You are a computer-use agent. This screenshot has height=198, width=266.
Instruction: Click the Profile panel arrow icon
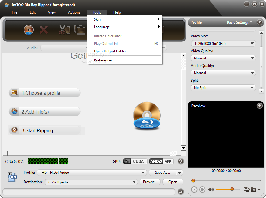pyautogui.click(x=259, y=22)
